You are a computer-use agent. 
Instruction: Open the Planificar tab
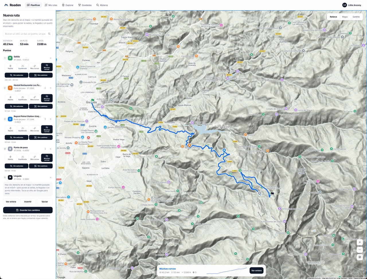(34, 5)
